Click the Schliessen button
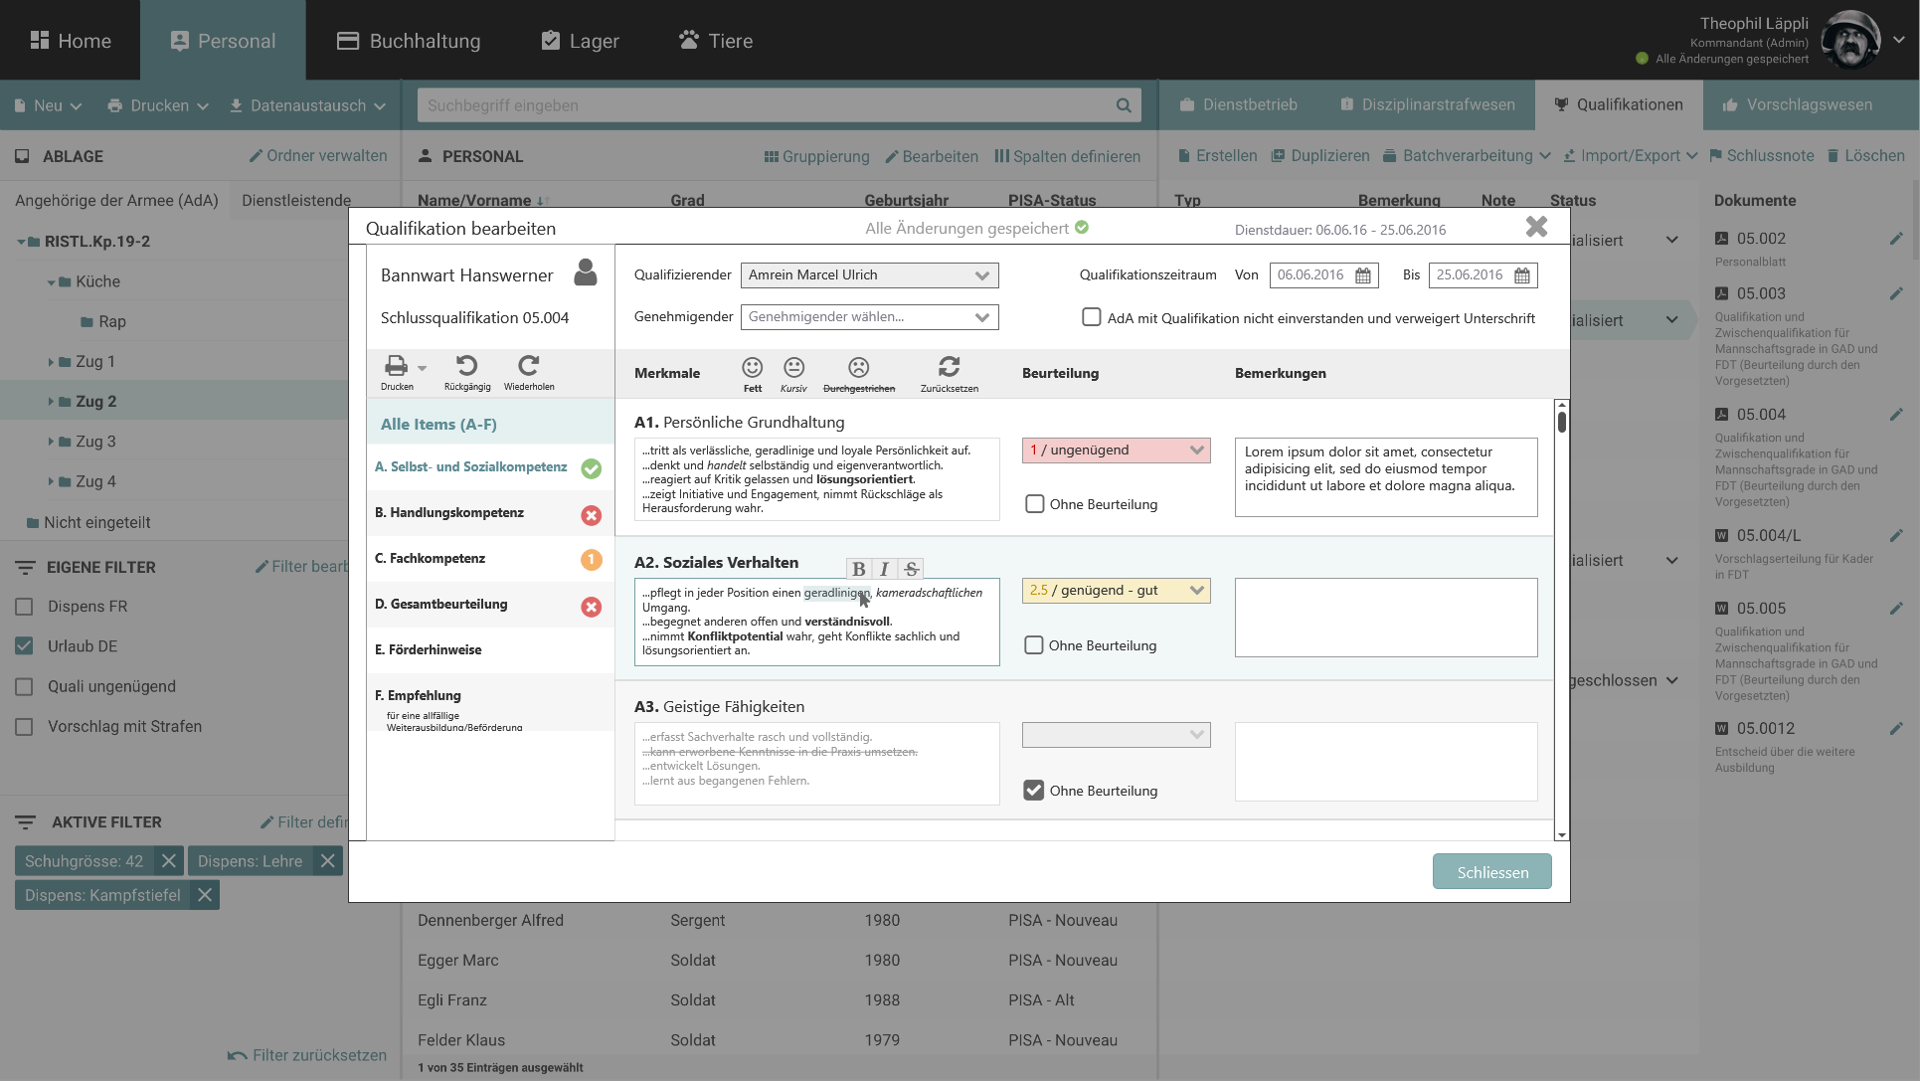This screenshot has width=1920, height=1081. click(1491, 872)
